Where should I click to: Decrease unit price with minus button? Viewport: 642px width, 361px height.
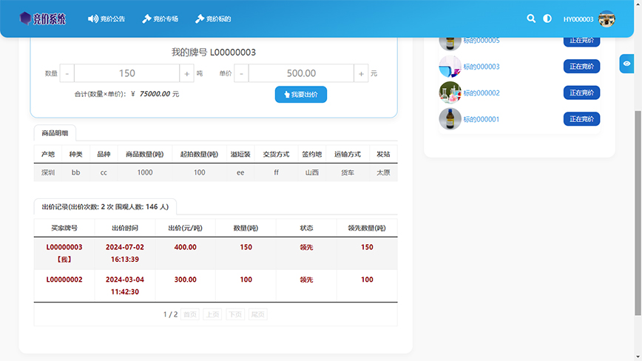pyautogui.click(x=241, y=73)
